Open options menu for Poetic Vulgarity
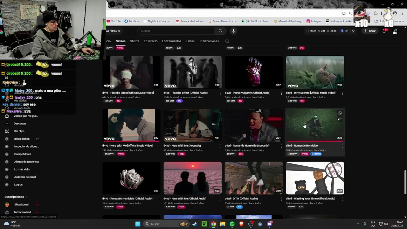Image resolution: width=407 pixels, height=229 pixels. [281, 93]
